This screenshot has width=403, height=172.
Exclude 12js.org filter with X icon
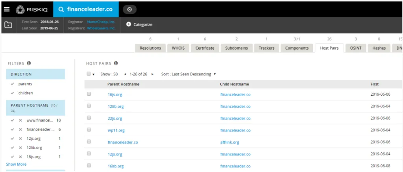(x=20, y=139)
